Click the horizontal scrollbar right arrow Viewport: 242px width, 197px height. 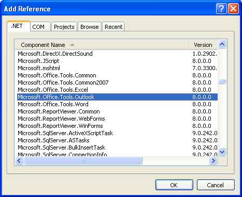tap(213, 161)
